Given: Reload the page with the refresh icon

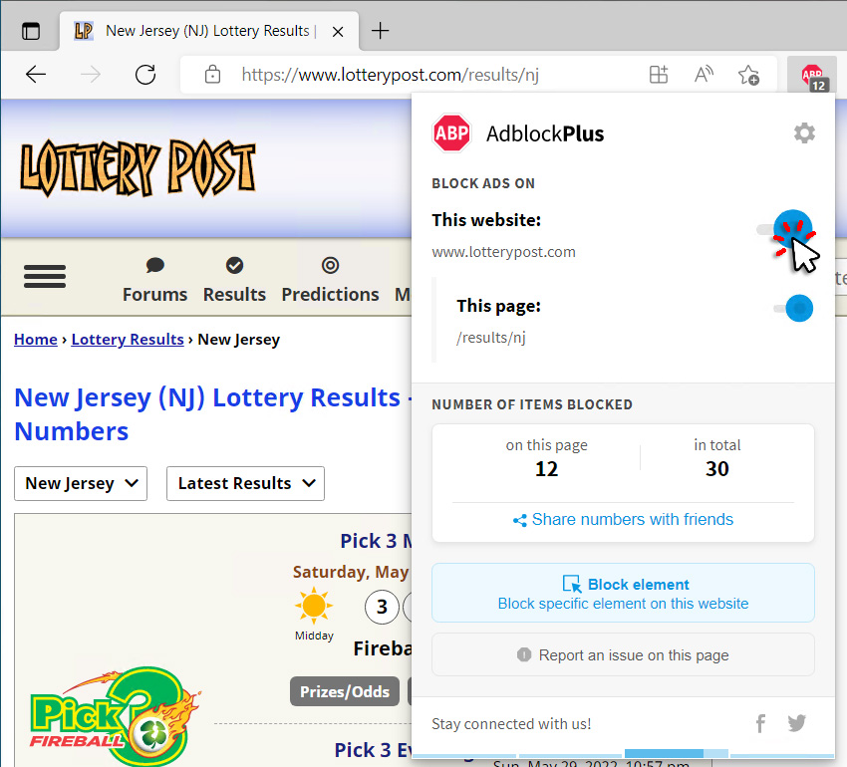Looking at the screenshot, I should pos(145,74).
